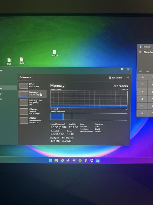
Task: Open Discord from the taskbar
Action: (x=74, y=160)
